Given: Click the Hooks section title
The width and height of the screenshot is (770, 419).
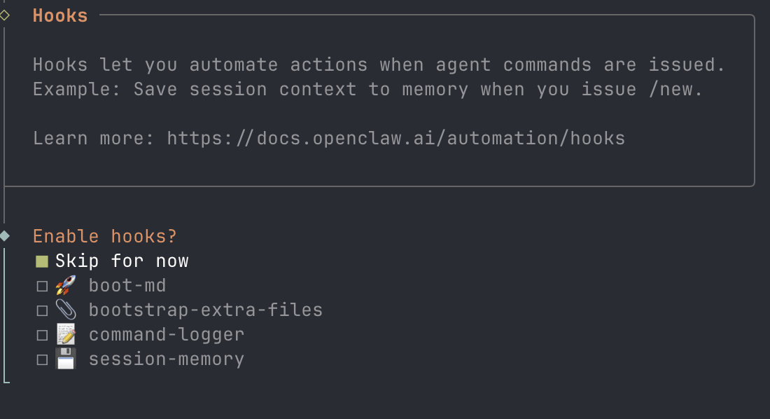Looking at the screenshot, I should [60, 15].
